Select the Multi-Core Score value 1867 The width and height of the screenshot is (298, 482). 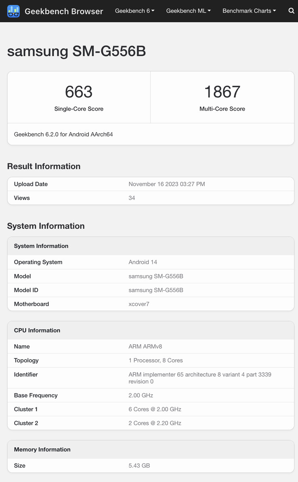coord(222,92)
